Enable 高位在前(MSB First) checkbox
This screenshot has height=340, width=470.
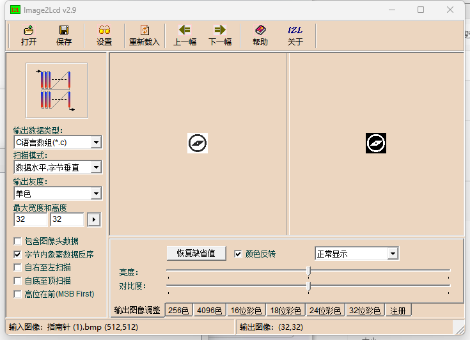(x=18, y=294)
